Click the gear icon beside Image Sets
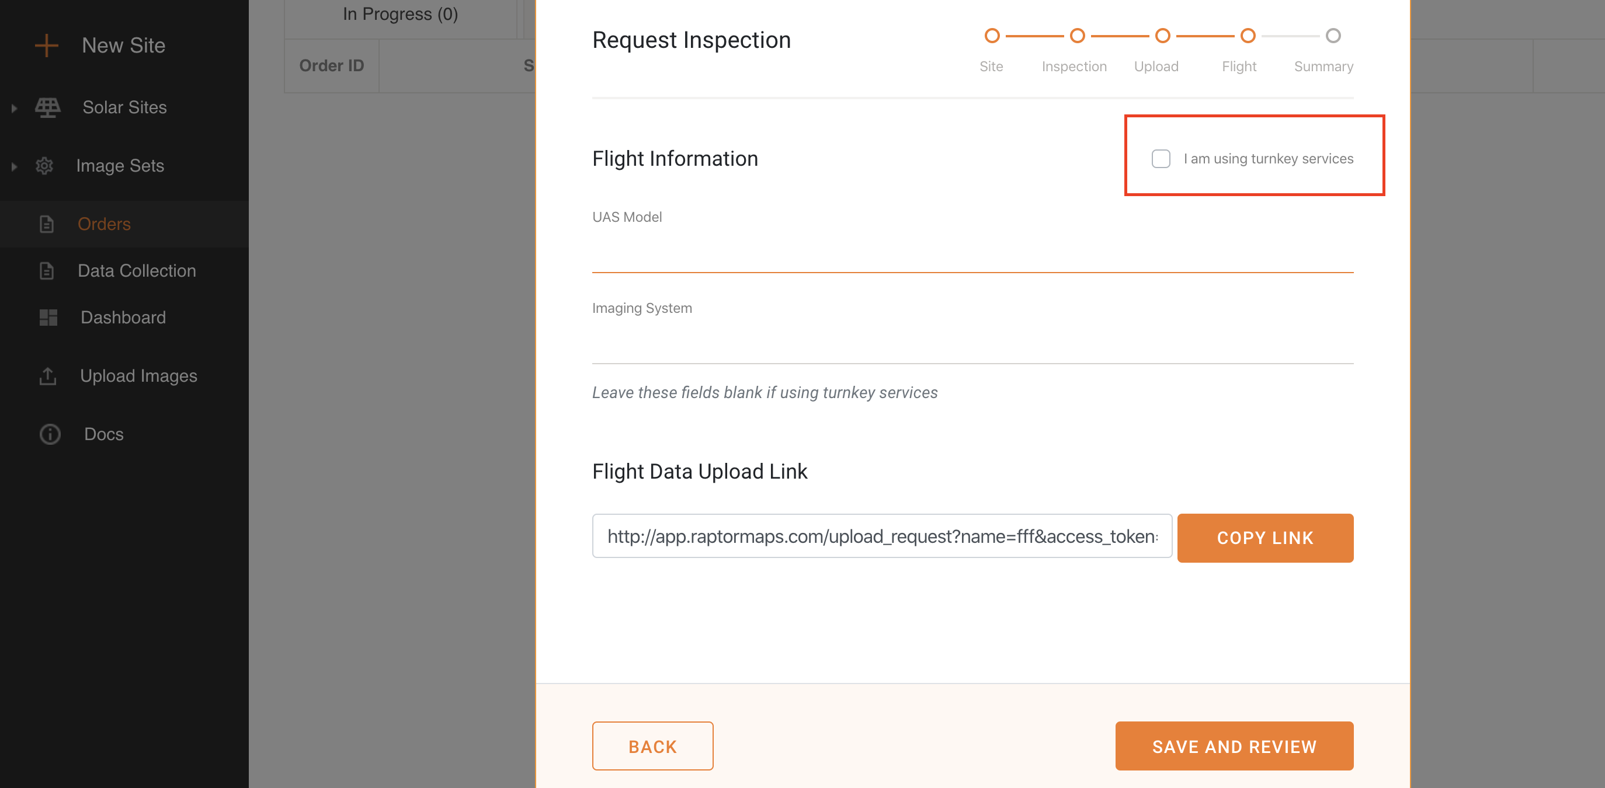Viewport: 1605px width, 788px height. pos(44,166)
